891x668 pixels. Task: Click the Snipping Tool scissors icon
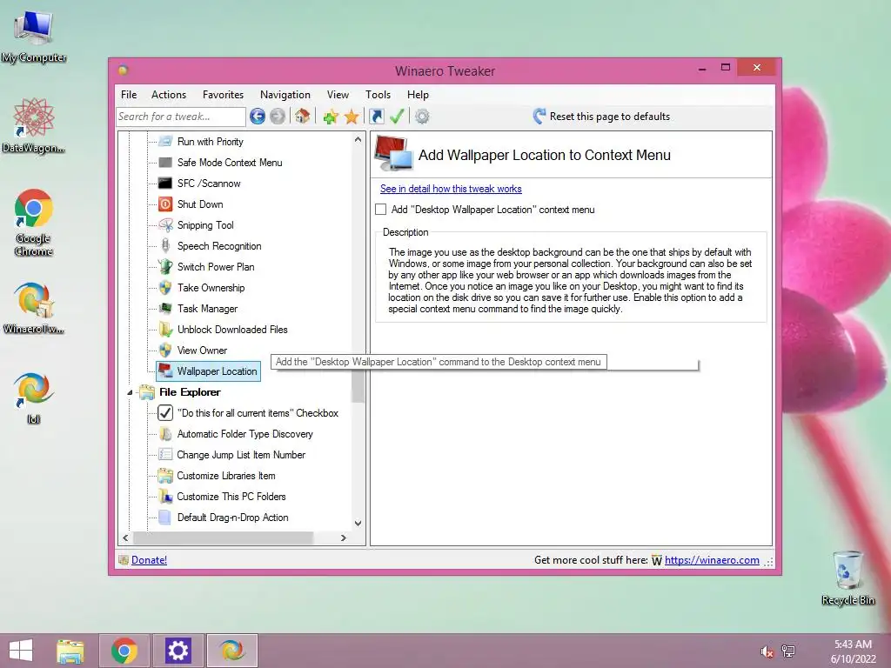point(165,225)
